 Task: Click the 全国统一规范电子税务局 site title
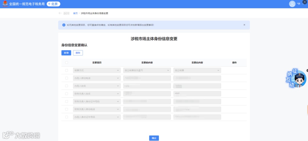27,4
